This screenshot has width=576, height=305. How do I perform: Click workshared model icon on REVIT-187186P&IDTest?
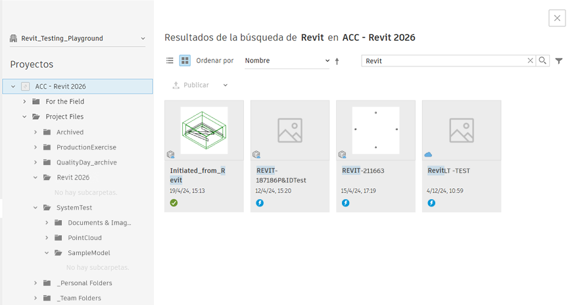coord(256,154)
